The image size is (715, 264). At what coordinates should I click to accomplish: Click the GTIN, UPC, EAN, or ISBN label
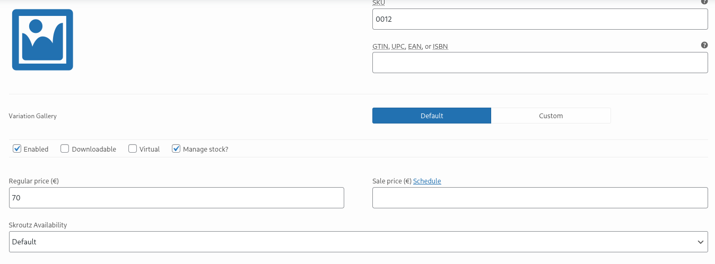pos(410,47)
